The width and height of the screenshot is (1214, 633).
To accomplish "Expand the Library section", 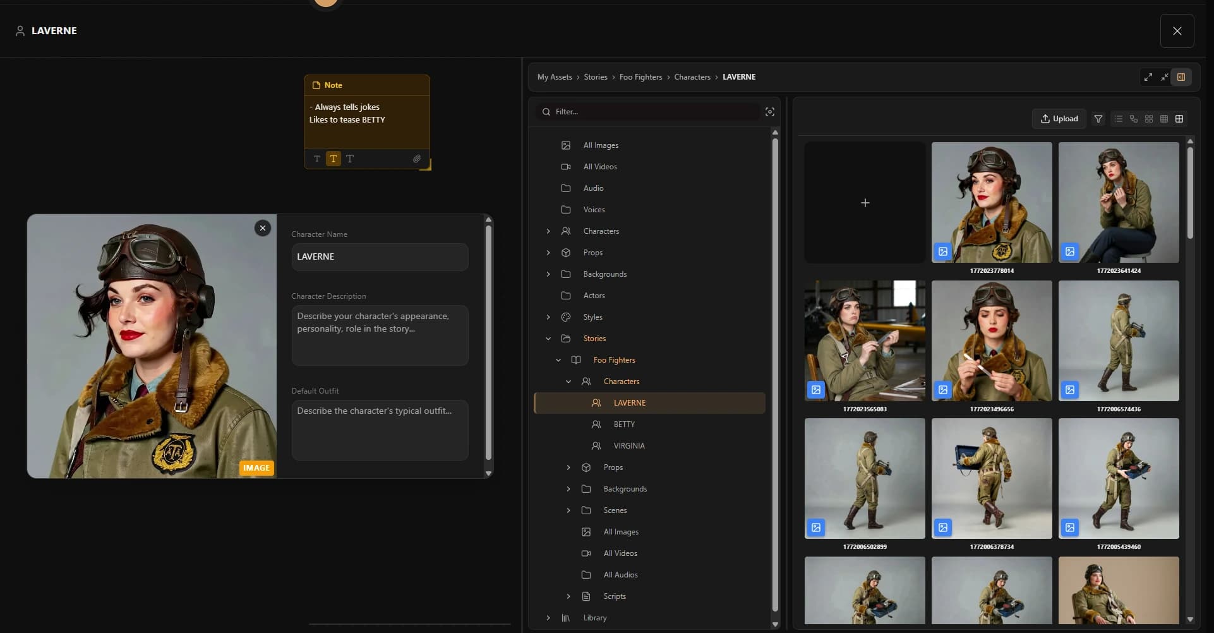I will [x=548, y=618].
